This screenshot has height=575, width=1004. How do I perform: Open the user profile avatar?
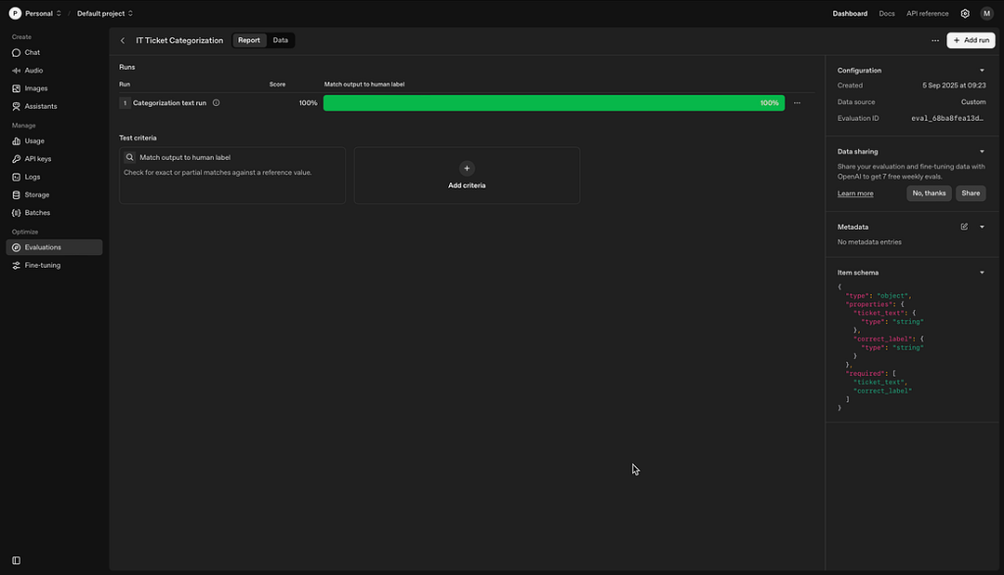coord(986,14)
